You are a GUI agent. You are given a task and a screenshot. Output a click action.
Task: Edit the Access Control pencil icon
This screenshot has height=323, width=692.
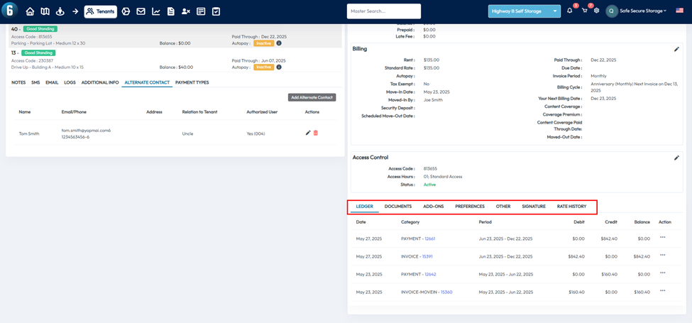pyautogui.click(x=676, y=158)
